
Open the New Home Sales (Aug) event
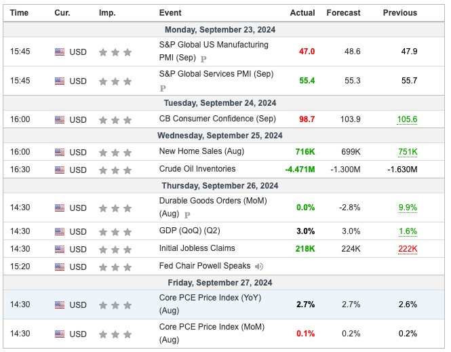click(x=201, y=151)
